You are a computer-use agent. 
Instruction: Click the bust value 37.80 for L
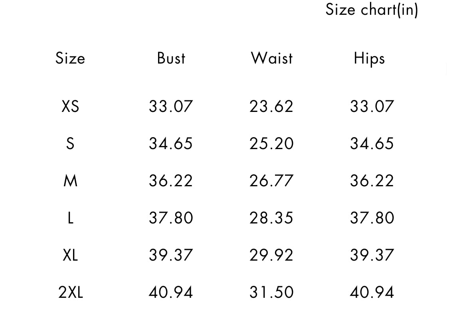pyautogui.click(x=171, y=218)
